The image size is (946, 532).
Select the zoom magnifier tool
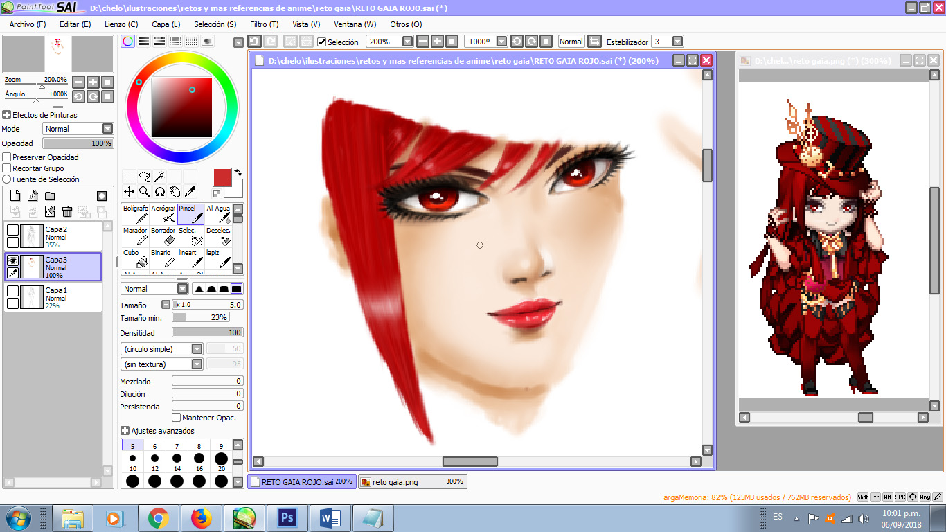[x=144, y=192]
